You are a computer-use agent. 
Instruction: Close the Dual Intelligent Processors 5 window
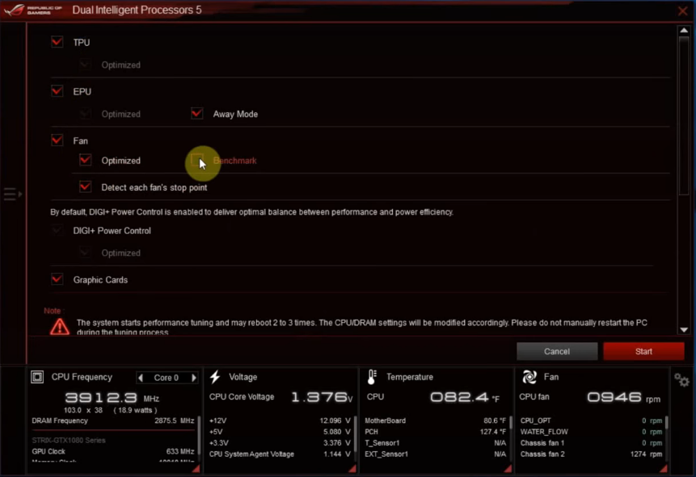683,10
